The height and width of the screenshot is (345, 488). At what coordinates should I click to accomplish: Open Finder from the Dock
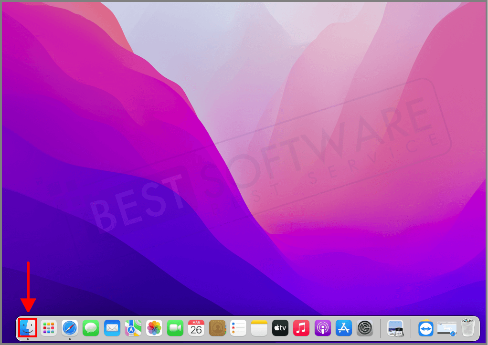pos(28,328)
